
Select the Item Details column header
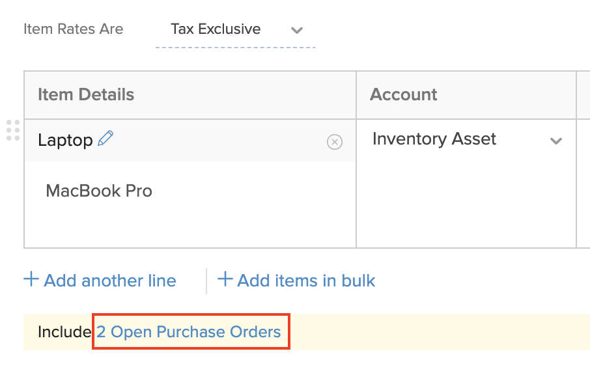[x=85, y=94]
